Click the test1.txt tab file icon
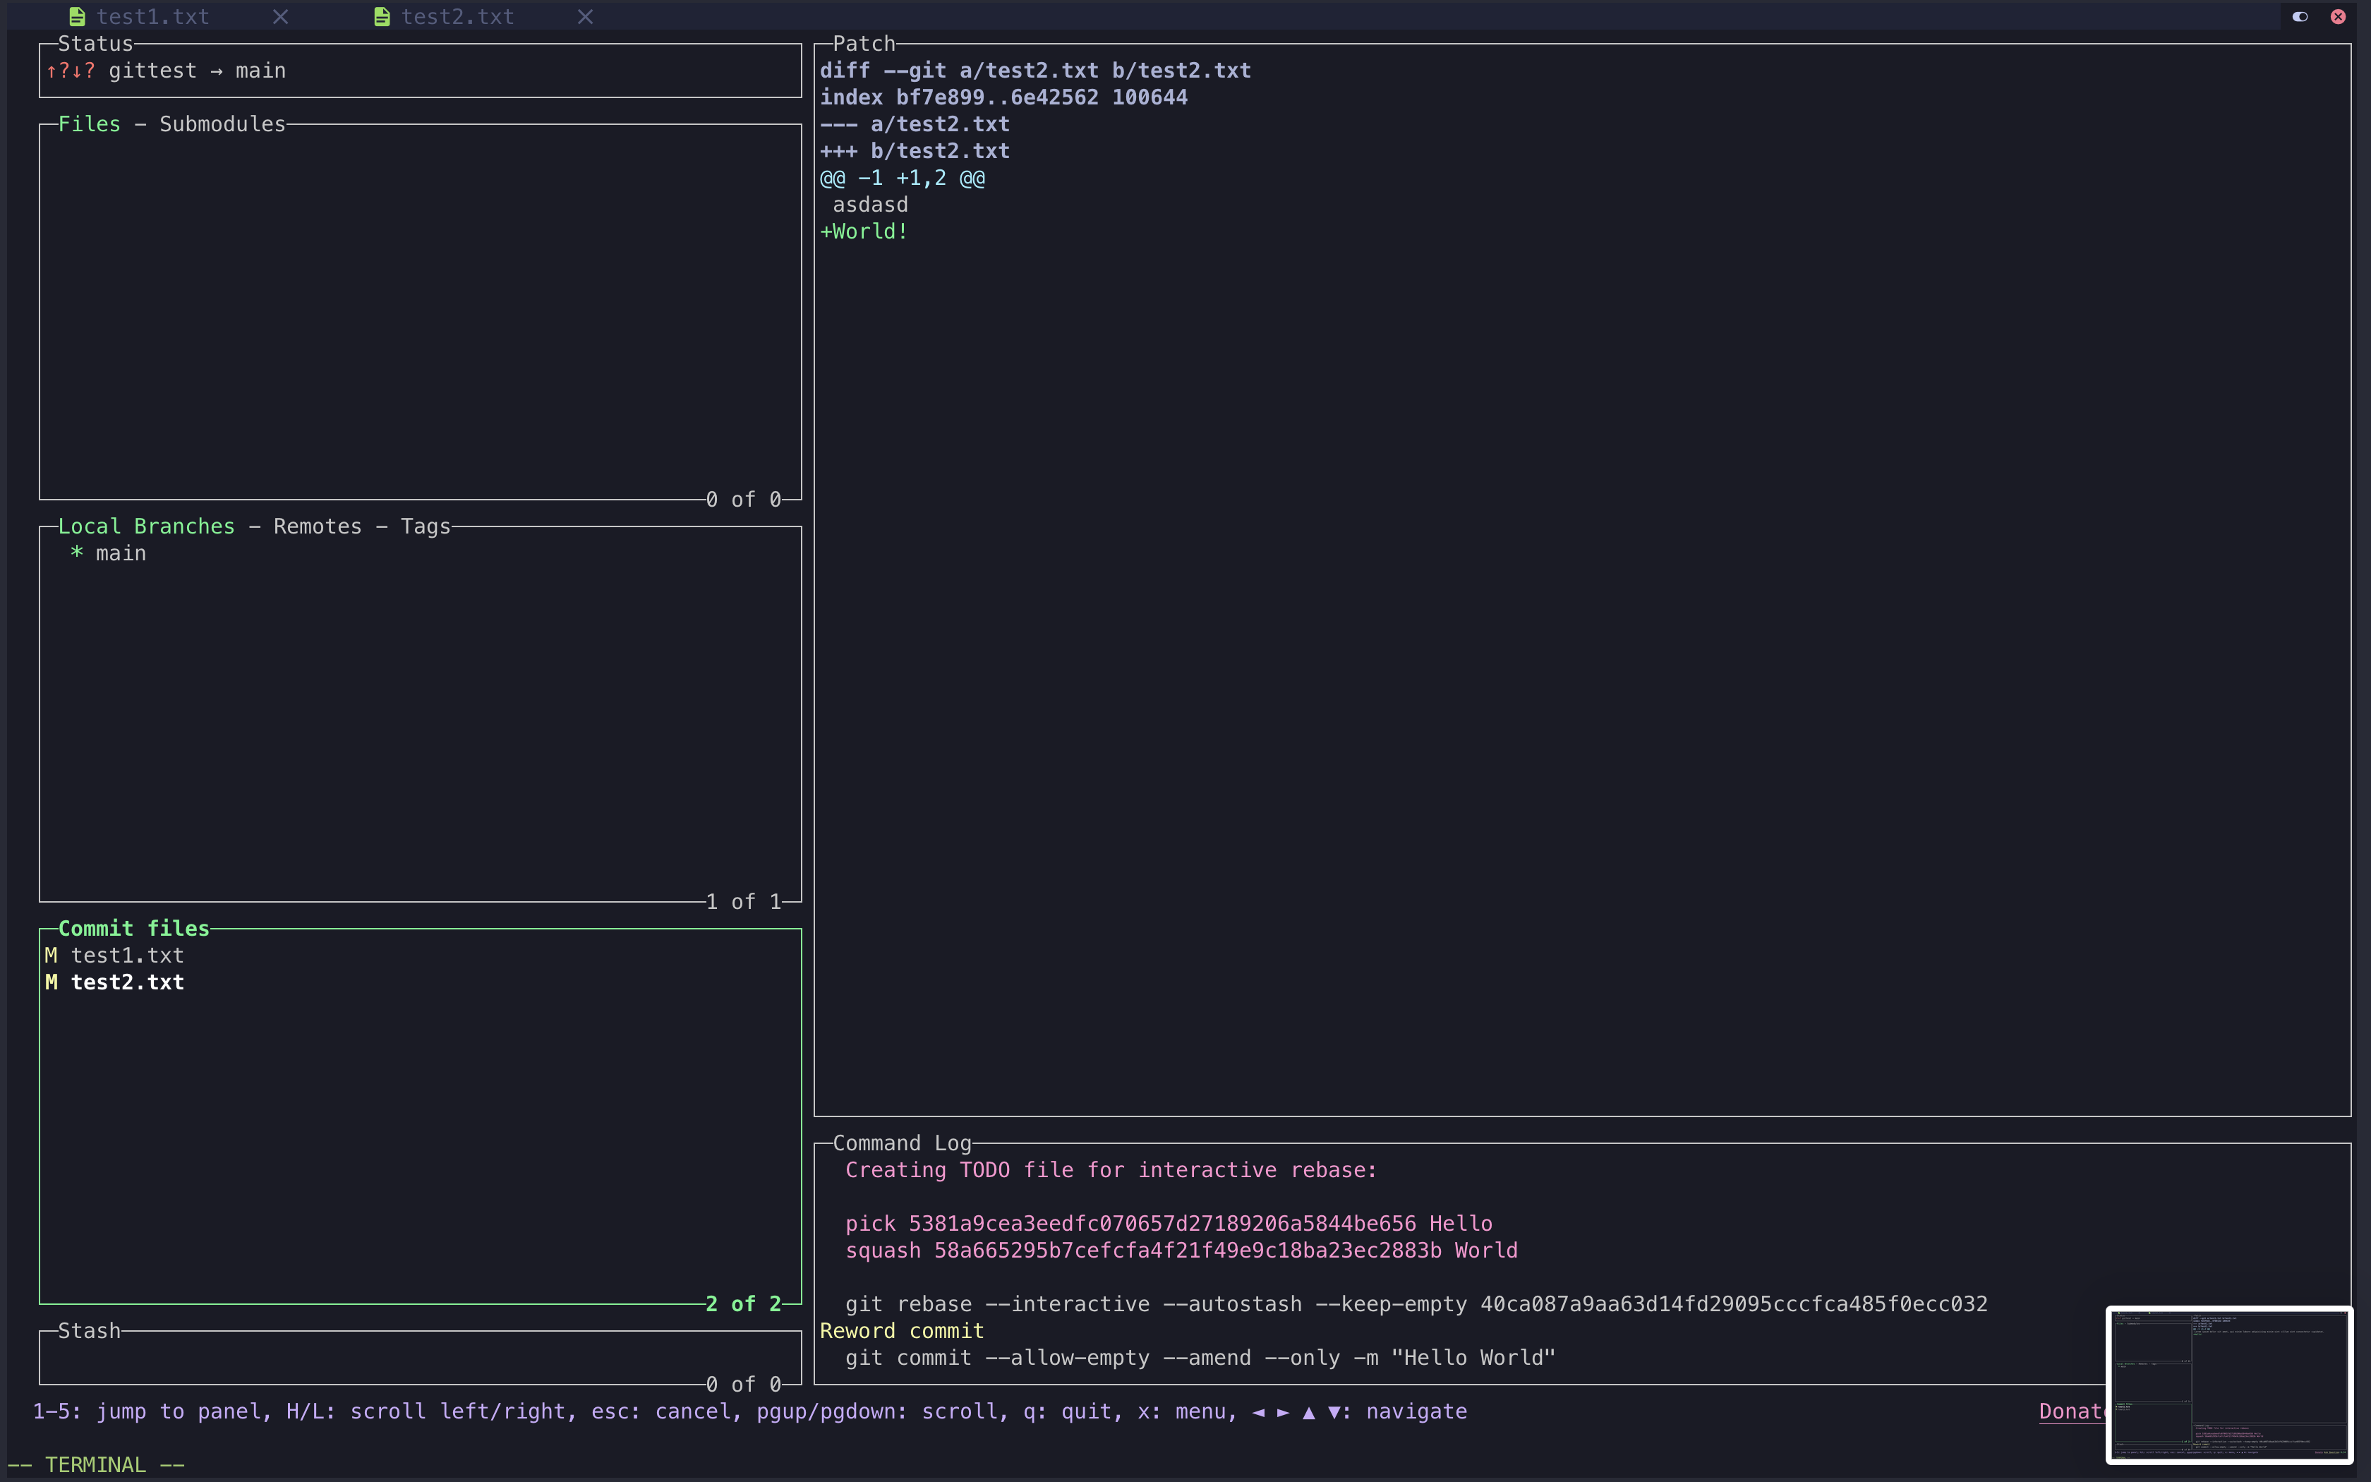Screen dimensions: 2371x1482 click(x=76, y=17)
